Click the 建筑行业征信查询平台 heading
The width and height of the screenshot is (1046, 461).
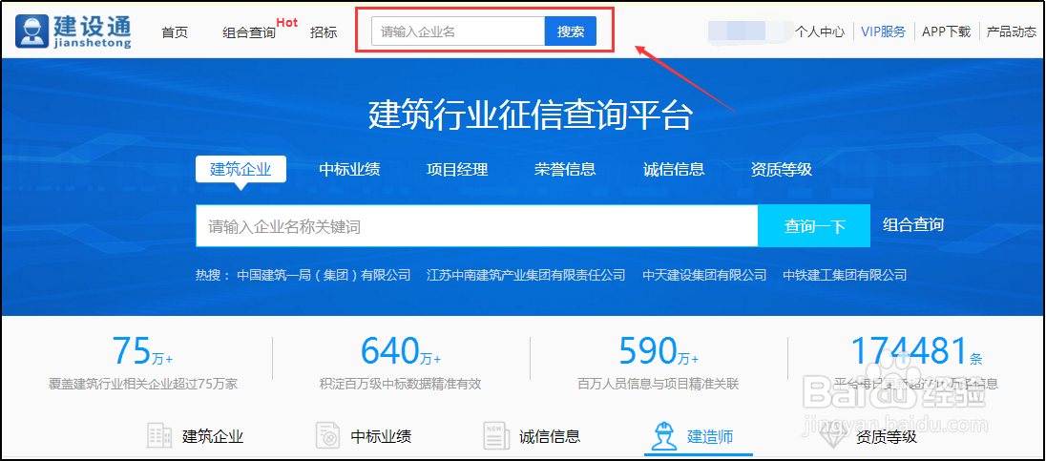pyautogui.click(x=531, y=115)
